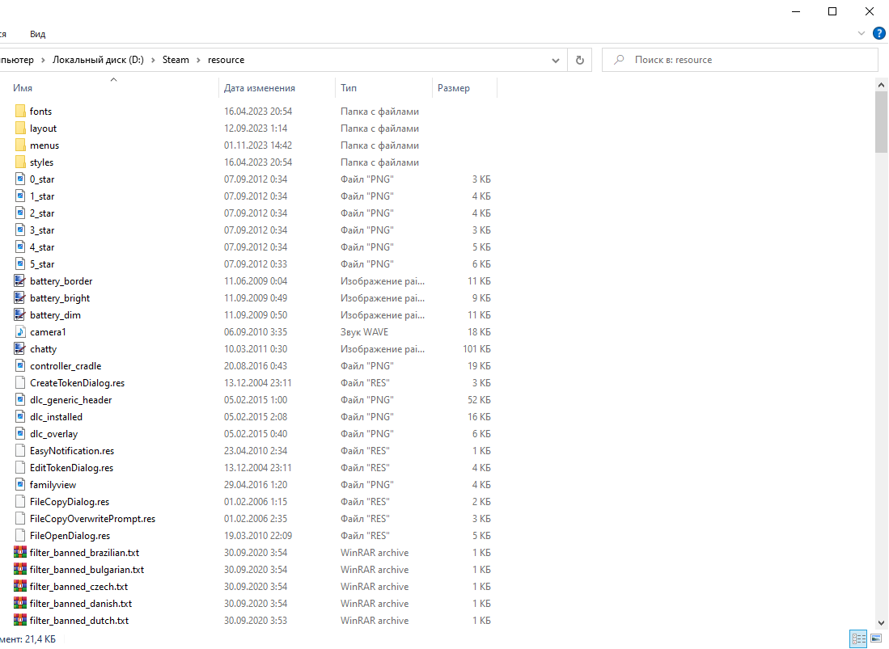Open Explorer help with question mark icon
The image size is (889, 649).
click(x=878, y=33)
